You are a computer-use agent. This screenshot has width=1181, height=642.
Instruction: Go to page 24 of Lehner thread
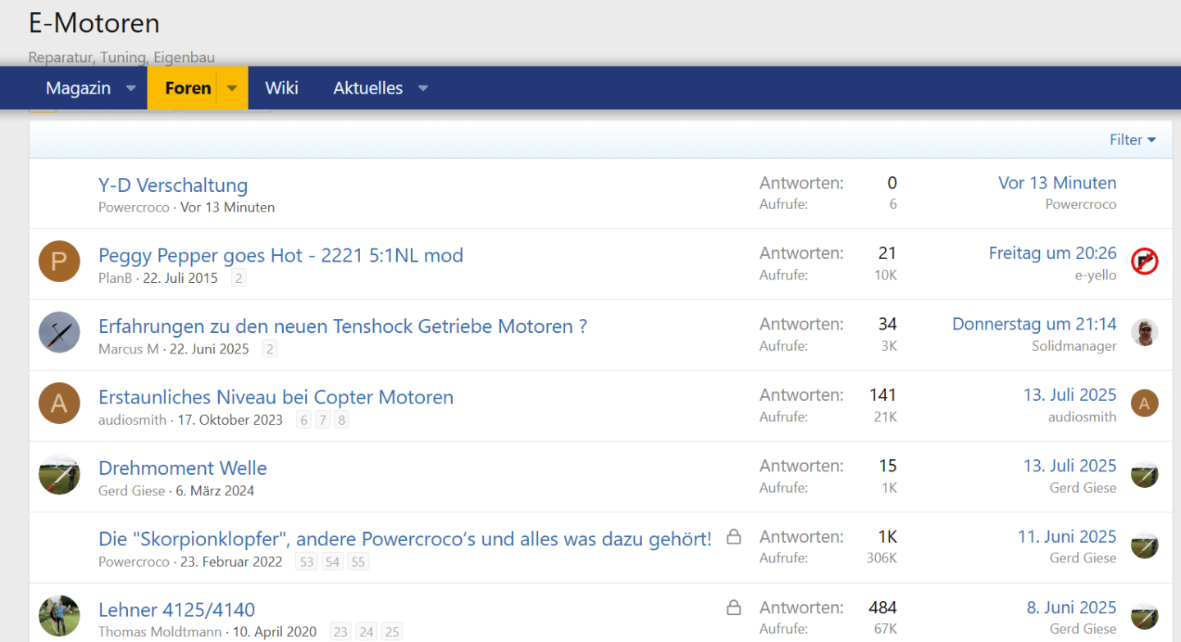(367, 632)
